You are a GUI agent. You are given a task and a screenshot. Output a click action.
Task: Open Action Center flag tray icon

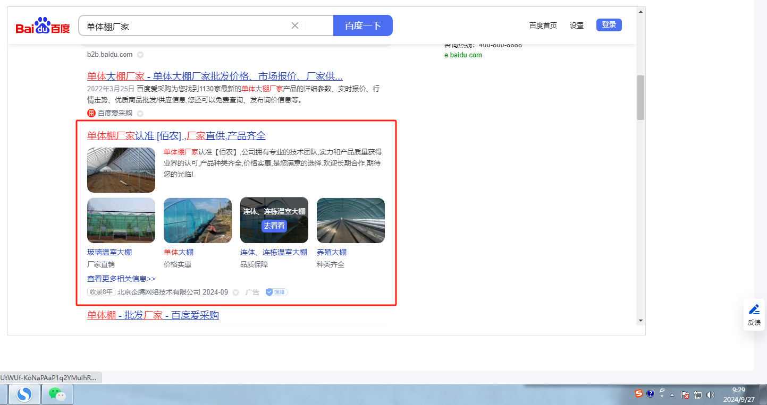click(x=686, y=395)
